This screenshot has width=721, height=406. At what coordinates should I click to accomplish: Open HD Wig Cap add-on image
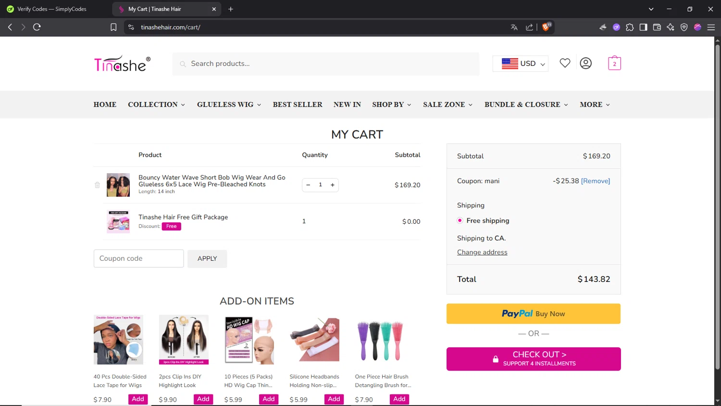click(249, 340)
